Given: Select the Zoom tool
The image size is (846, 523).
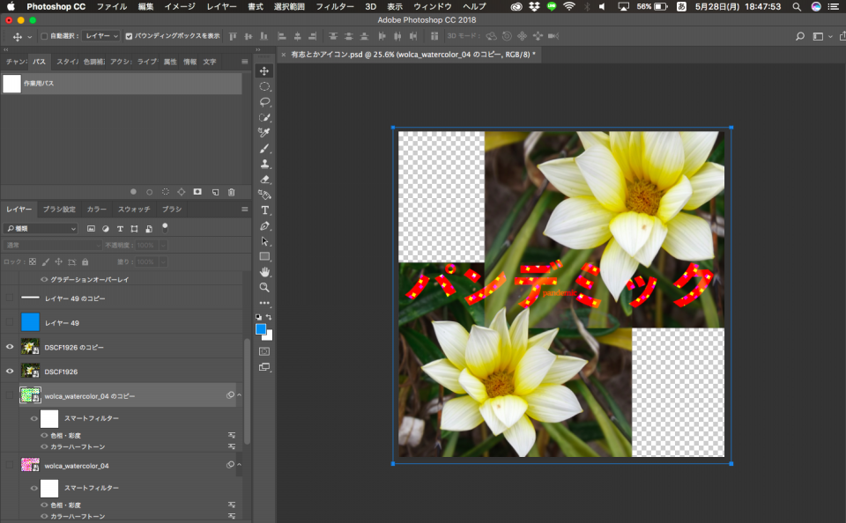Looking at the screenshot, I should pos(264,287).
